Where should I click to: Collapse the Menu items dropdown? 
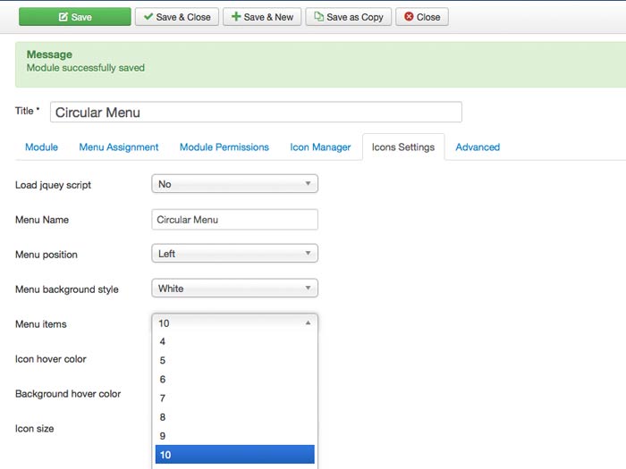coord(235,323)
